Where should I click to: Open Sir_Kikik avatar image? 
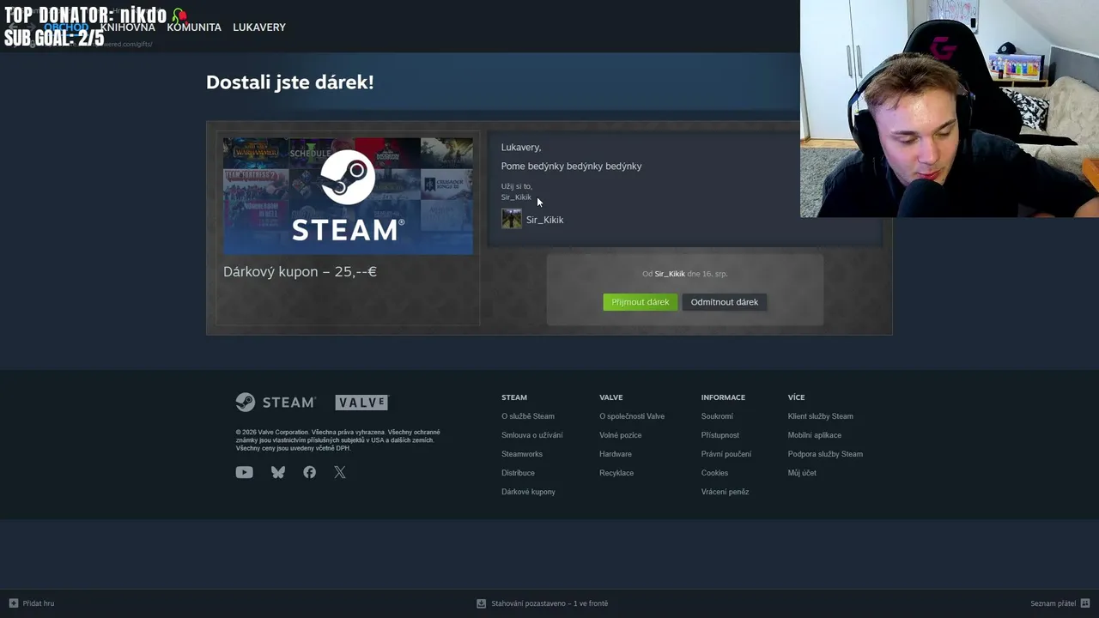pos(512,219)
